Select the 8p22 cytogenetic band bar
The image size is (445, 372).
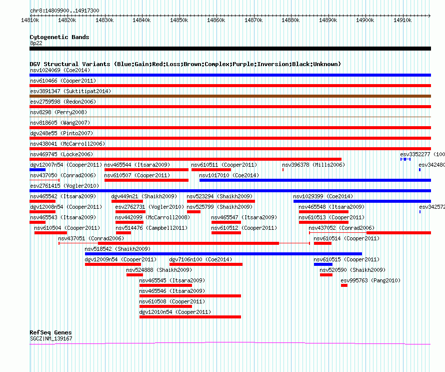(x=230, y=49)
